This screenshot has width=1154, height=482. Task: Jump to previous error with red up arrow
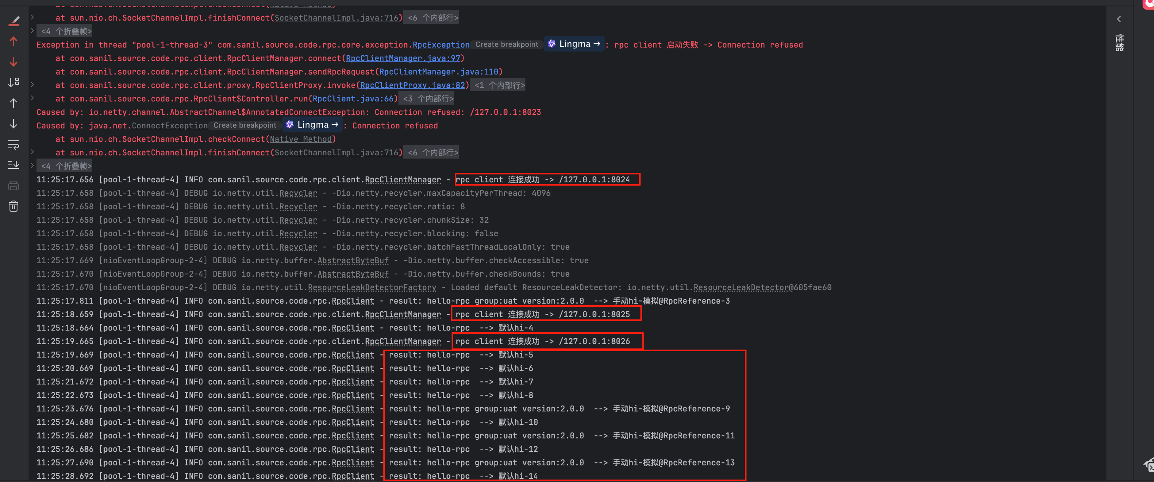[x=14, y=42]
